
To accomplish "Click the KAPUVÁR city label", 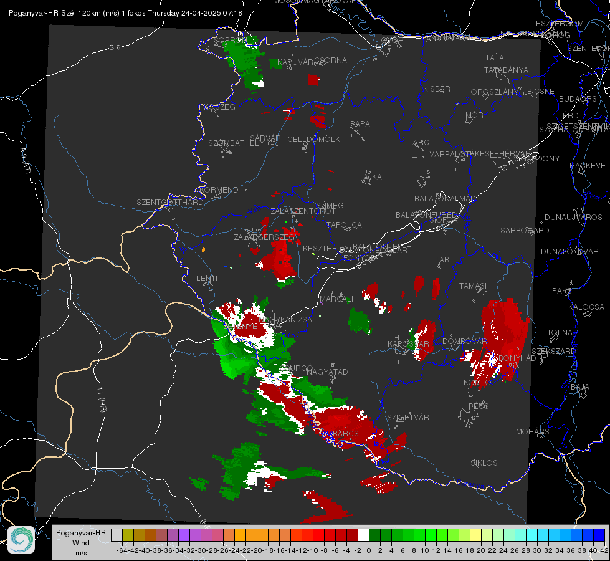I will [x=296, y=62].
